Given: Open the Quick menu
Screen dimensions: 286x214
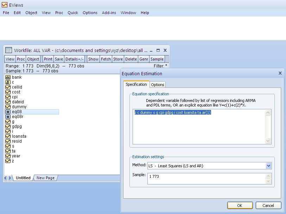Looking at the screenshot, I should (x=73, y=13).
